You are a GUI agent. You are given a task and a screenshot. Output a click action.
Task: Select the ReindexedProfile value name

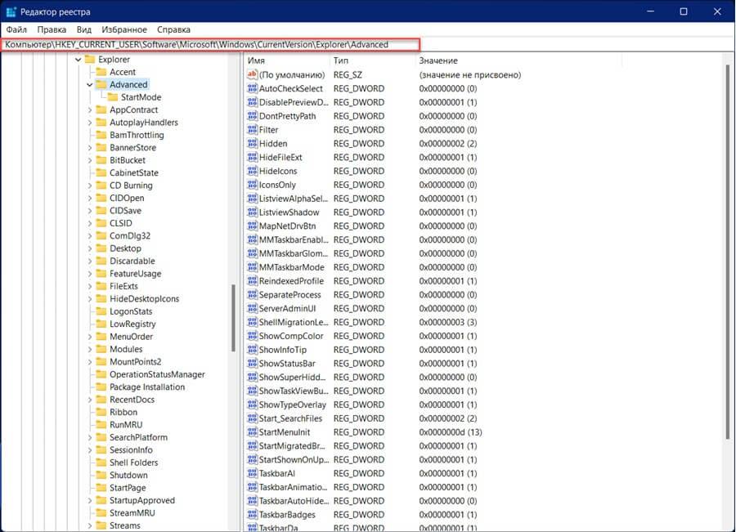(x=291, y=281)
